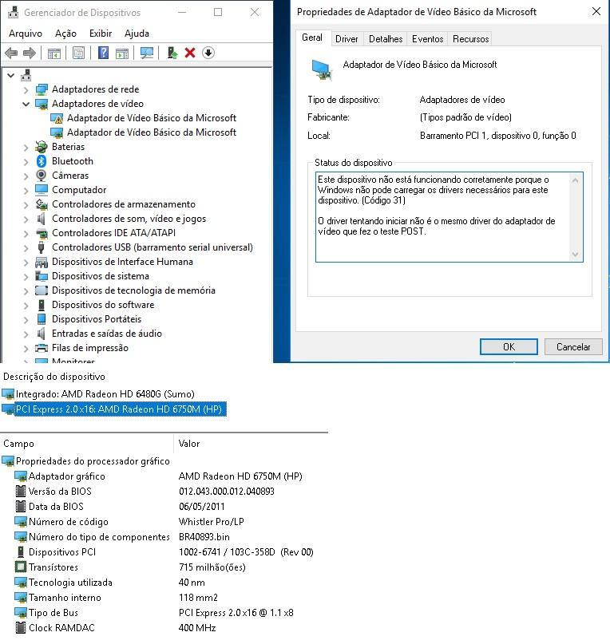This screenshot has height=640, width=610.
Task: Expand the Câmeras category chevron
Action: click(x=26, y=176)
